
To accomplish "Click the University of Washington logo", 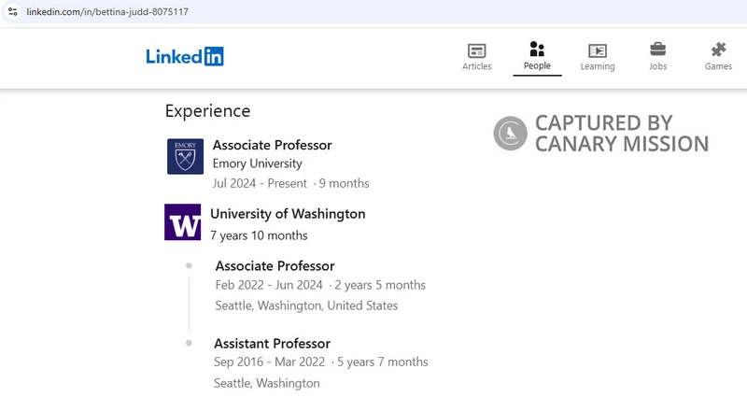I will coord(182,222).
